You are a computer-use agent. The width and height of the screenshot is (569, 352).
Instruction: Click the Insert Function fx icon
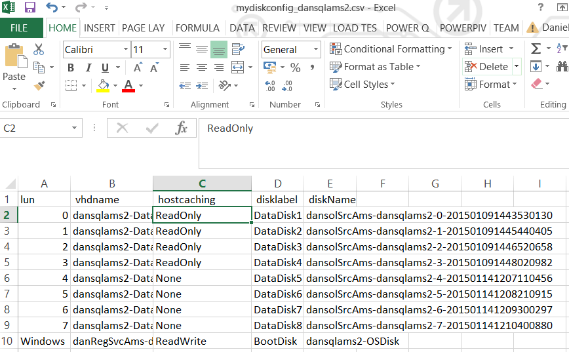pyautogui.click(x=181, y=128)
